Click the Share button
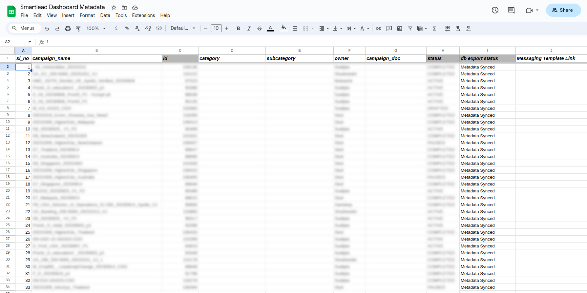This screenshot has width=587, height=293. pyautogui.click(x=563, y=10)
